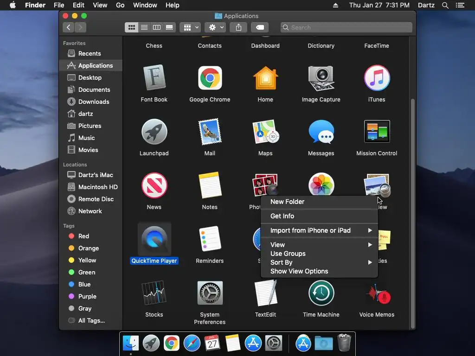Screen dimensions: 475x356
Task: Switch to gallery view in toolbar
Action: (169, 27)
